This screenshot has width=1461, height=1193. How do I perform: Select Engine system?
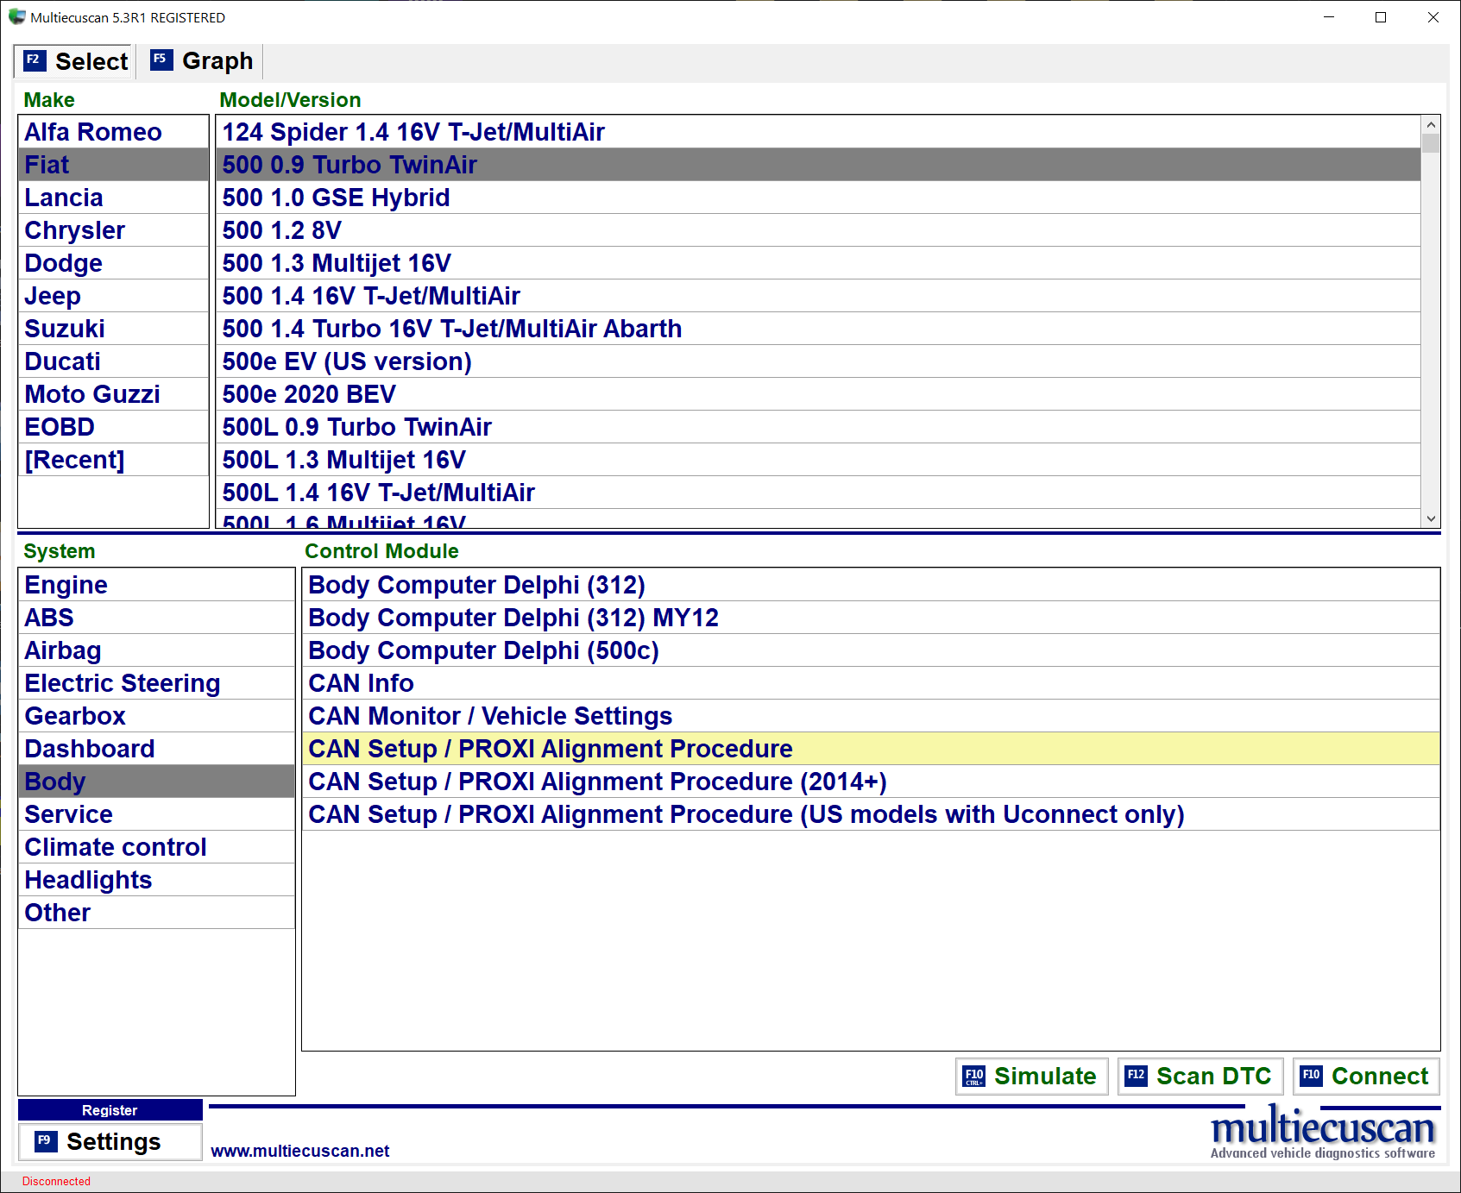(157, 585)
